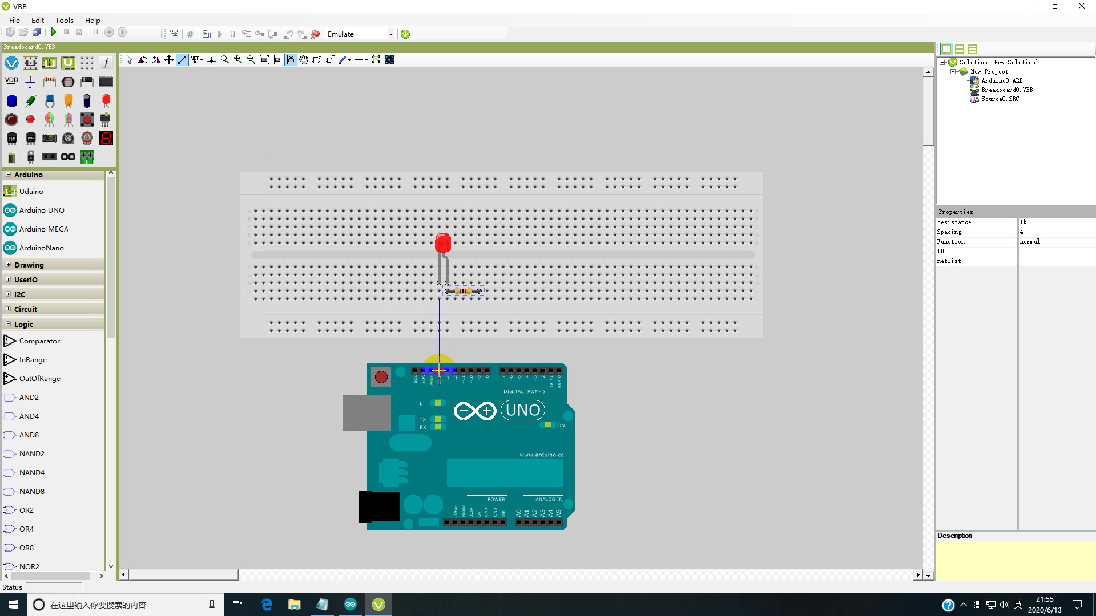Click the green upload circle button
The height and width of the screenshot is (616, 1096).
pos(405,34)
